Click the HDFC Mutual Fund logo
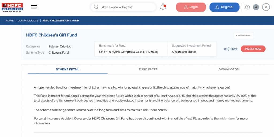 pos(12,7)
